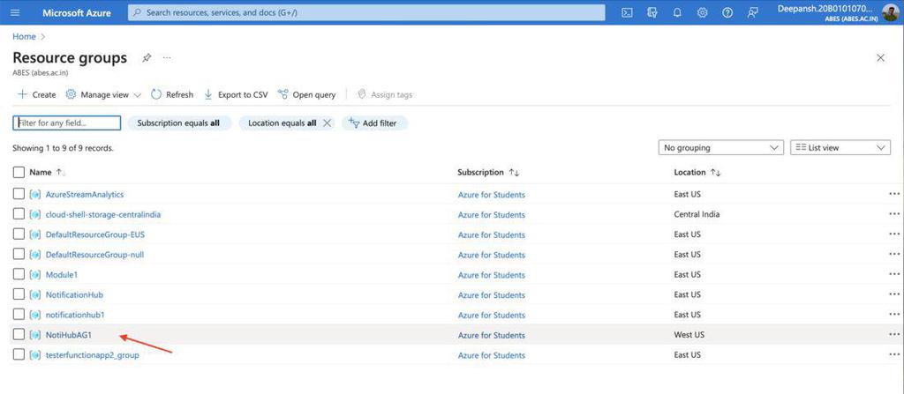
Task: Open the List view dropdown
Action: [840, 148]
